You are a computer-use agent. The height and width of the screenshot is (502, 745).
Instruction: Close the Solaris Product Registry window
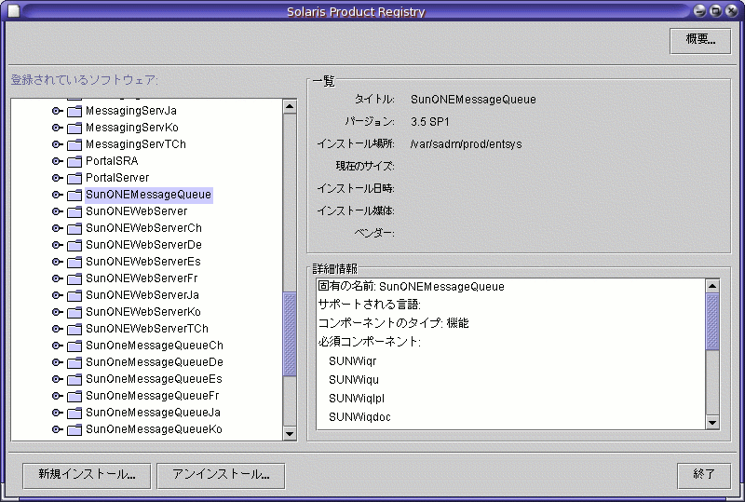732,10
